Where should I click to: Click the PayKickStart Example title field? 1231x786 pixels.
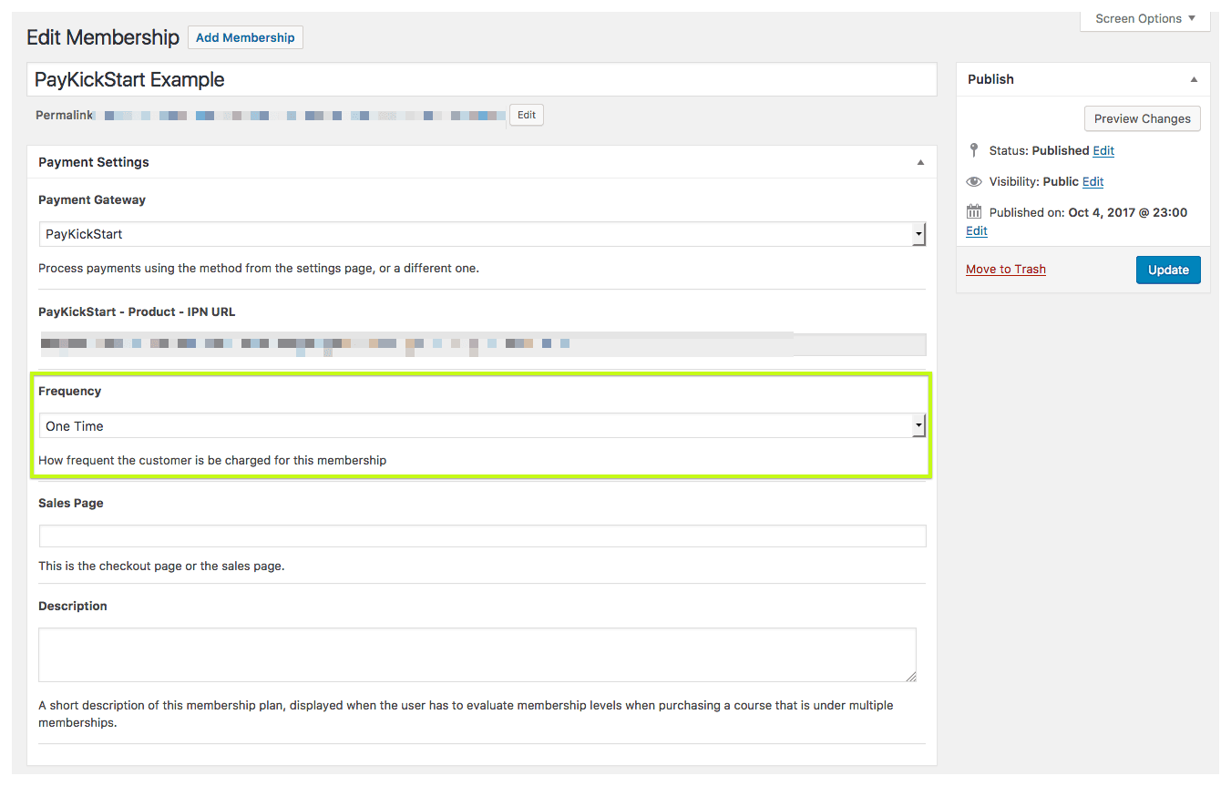click(481, 79)
